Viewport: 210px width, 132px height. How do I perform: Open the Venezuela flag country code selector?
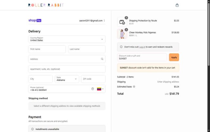point(100,89)
